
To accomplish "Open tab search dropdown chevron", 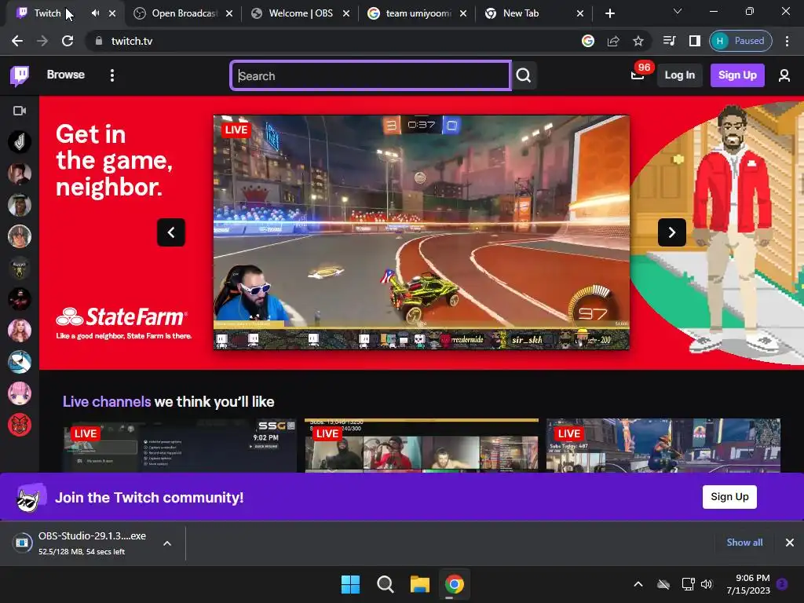I will 678,11.
